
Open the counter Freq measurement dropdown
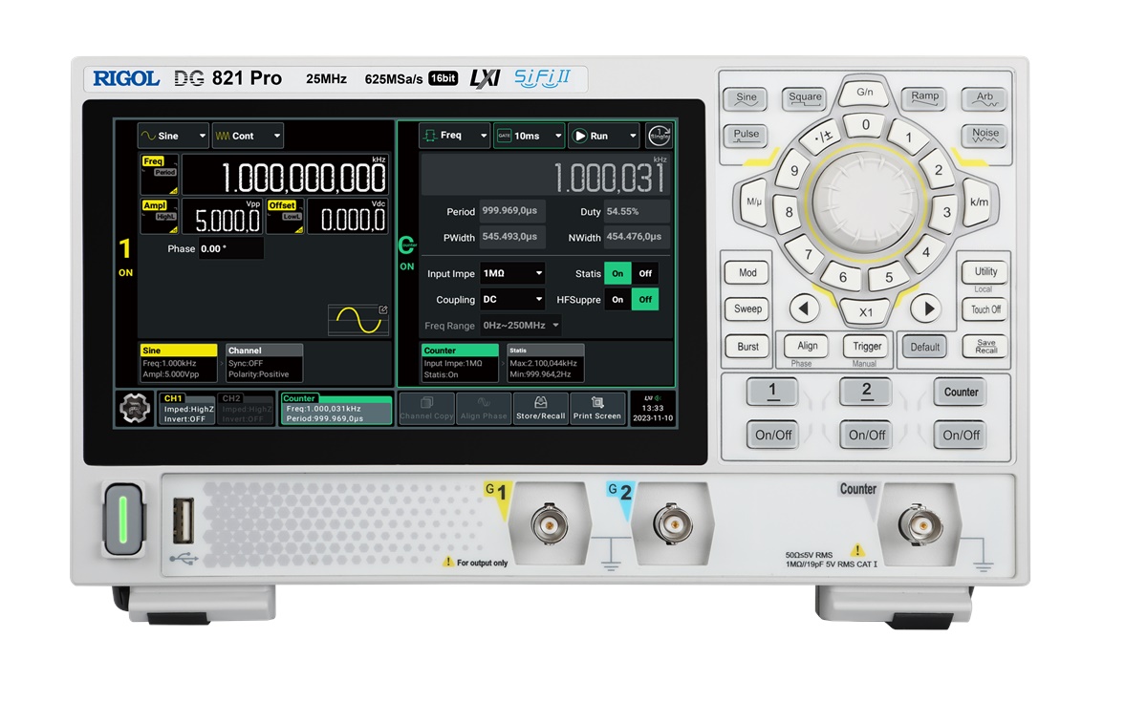pyautogui.click(x=454, y=136)
